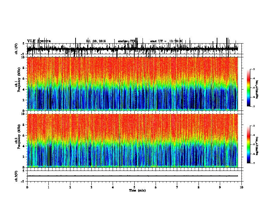Image resolution: width=272 pixels, height=210 pixels.
Task: Click the "5" tick on ch.1(V) axis
Action: click(x=24, y=44)
